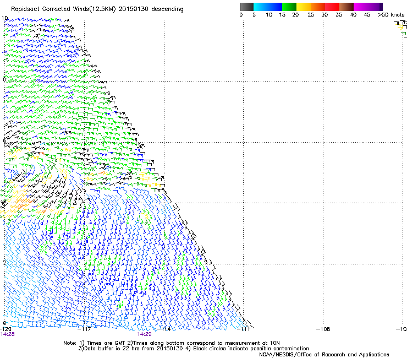Click the cyan 5-10 knots color band
The height and width of the screenshot is (358, 407).
pos(261,7)
